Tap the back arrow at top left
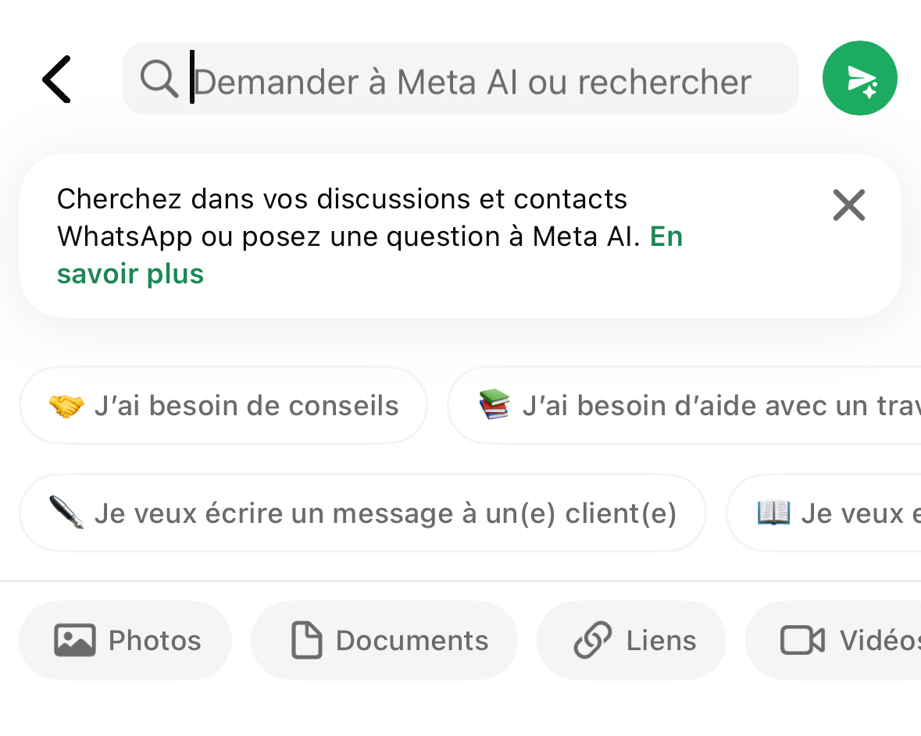Viewport: 921px width, 736px height. point(56,78)
